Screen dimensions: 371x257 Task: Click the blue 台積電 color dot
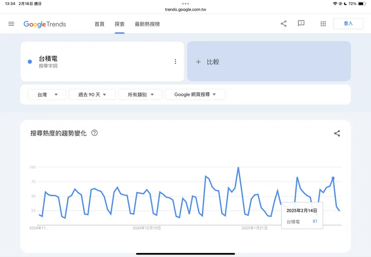tap(30, 61)
